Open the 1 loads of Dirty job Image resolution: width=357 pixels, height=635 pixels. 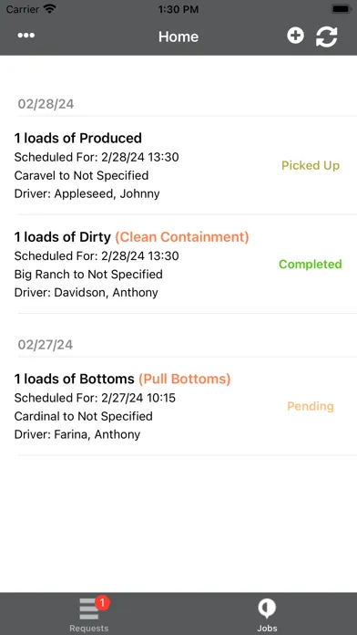coord(178,264)
